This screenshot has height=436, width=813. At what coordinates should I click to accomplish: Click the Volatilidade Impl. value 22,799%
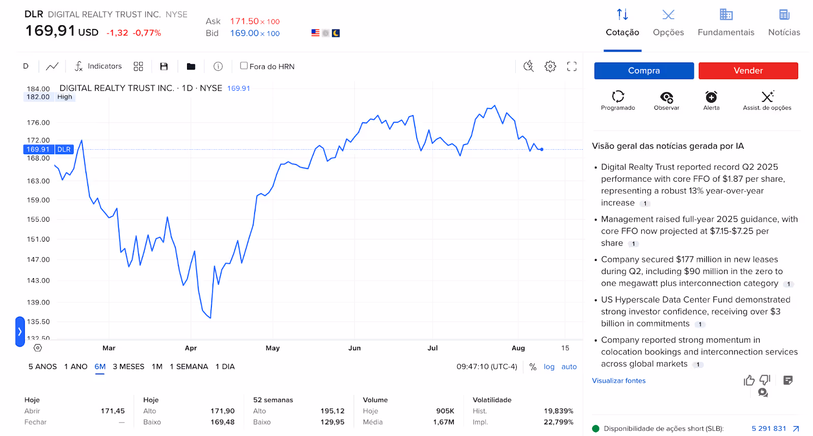pos(558,422)
